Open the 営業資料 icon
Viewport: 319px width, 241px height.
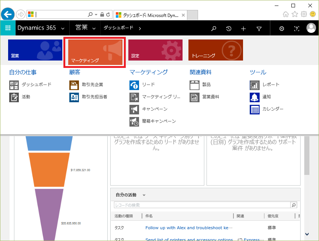pos(194,97)
